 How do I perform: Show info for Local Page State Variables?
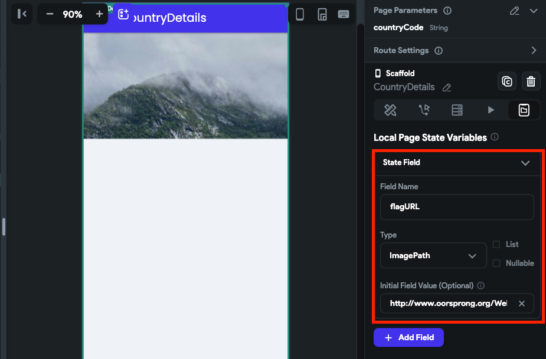point(495,137)
